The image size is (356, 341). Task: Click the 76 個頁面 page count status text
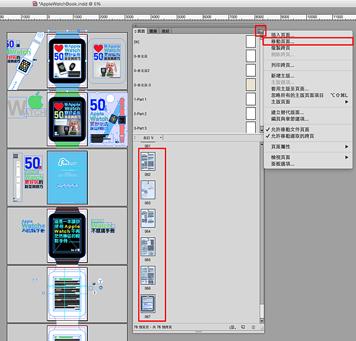point(153,327)
